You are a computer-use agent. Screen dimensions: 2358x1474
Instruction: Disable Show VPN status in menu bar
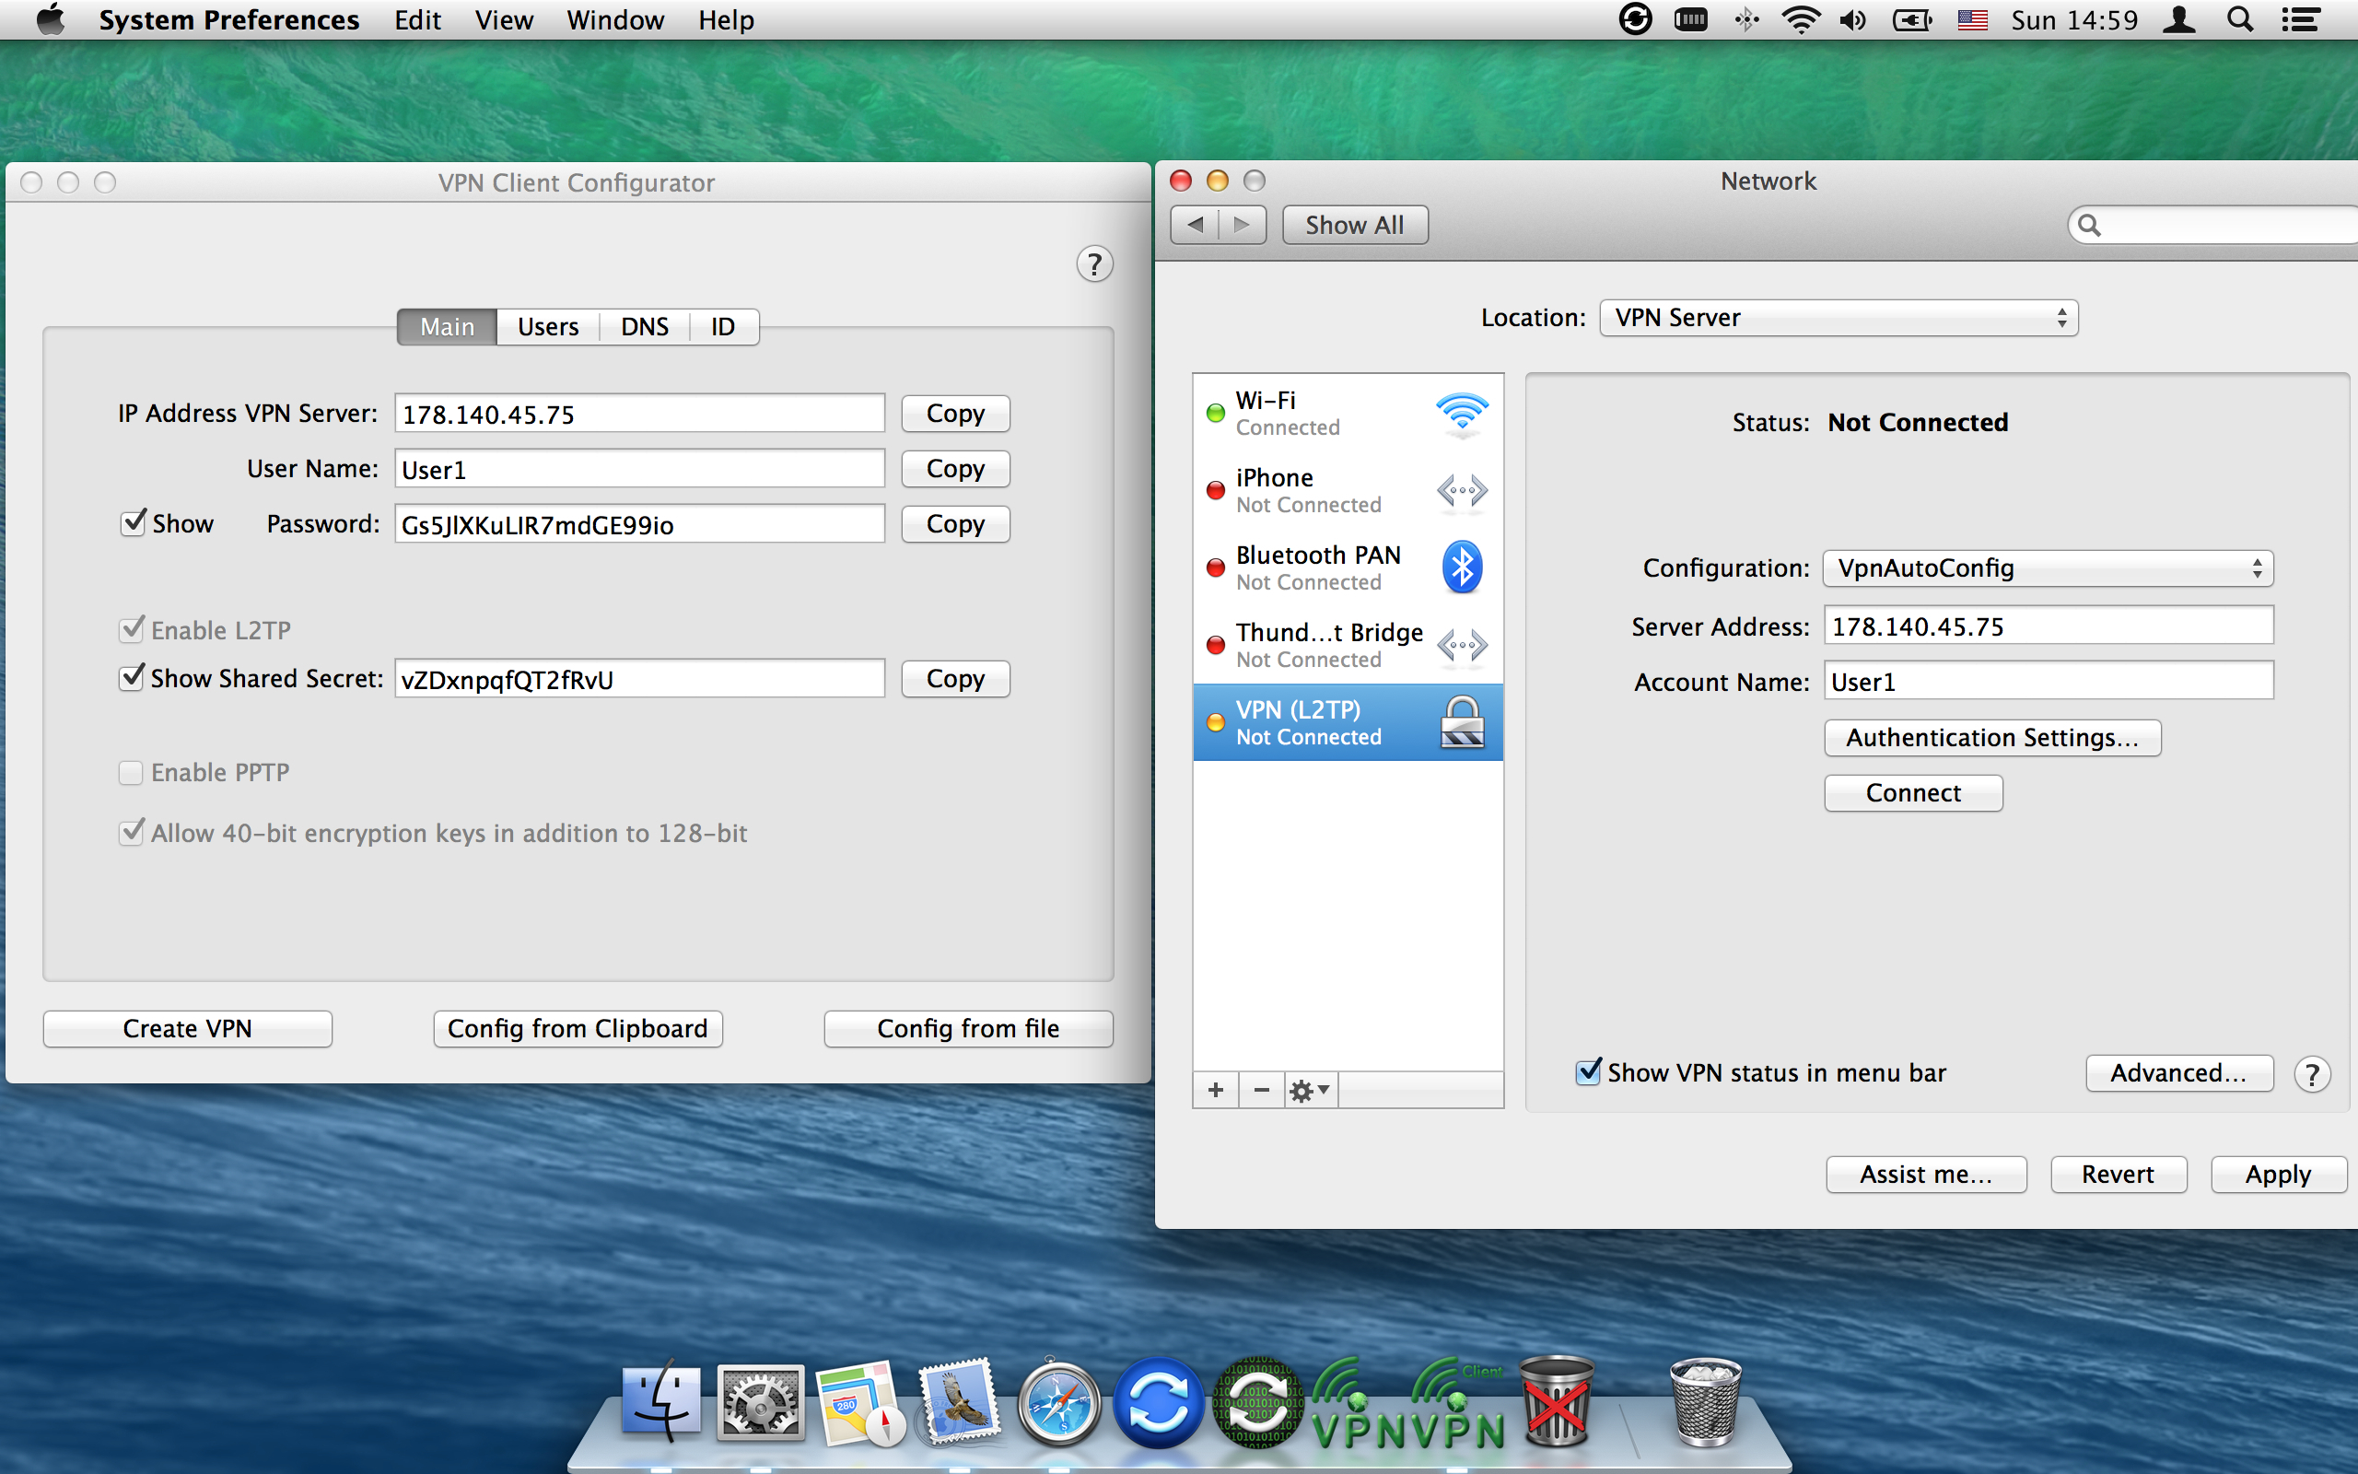pos(1588,1072)
